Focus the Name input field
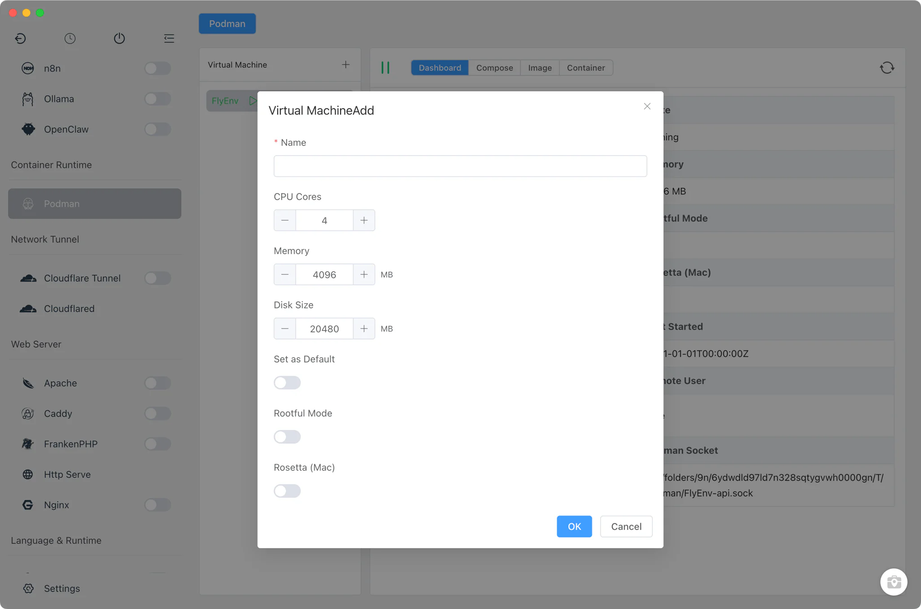 click(x=460, y=166)
